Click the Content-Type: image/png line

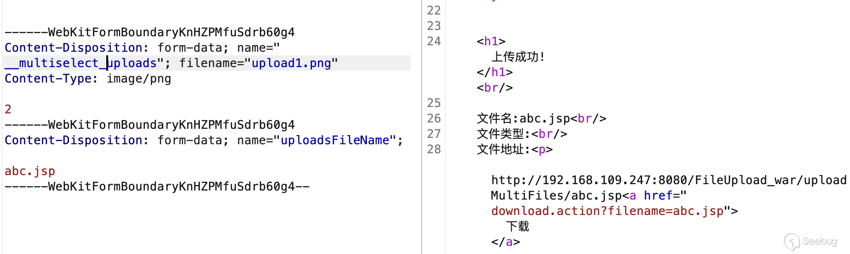(x=88, y=78)
